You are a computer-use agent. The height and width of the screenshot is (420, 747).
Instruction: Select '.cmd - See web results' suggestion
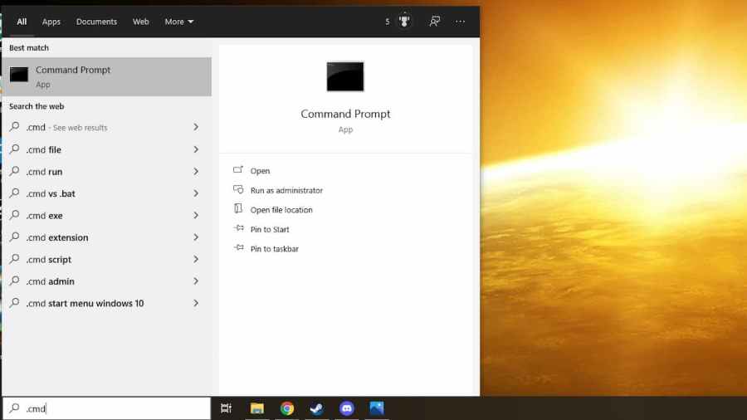click(x=106, y=127)
